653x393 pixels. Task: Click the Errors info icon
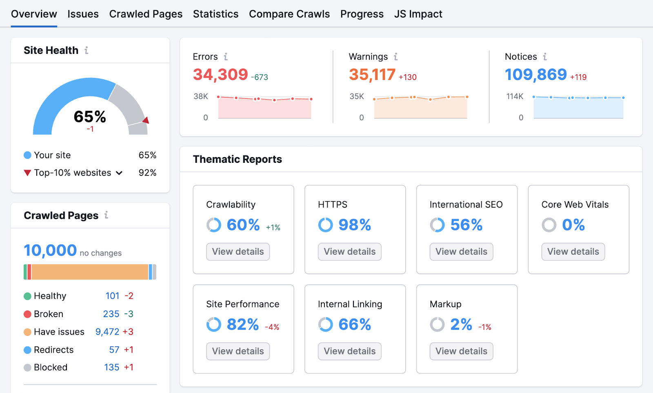(226, 57)
